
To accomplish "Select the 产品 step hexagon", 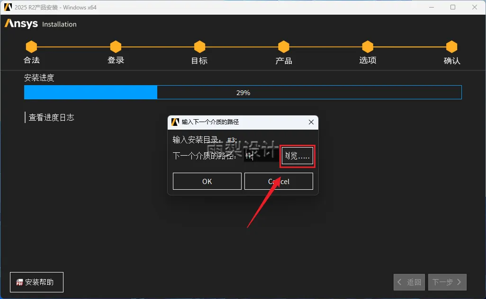I will (x=284, y=47).
